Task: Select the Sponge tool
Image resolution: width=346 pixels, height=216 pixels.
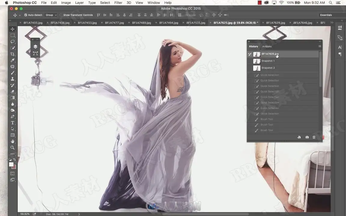Action: click(x=13, y=110)
